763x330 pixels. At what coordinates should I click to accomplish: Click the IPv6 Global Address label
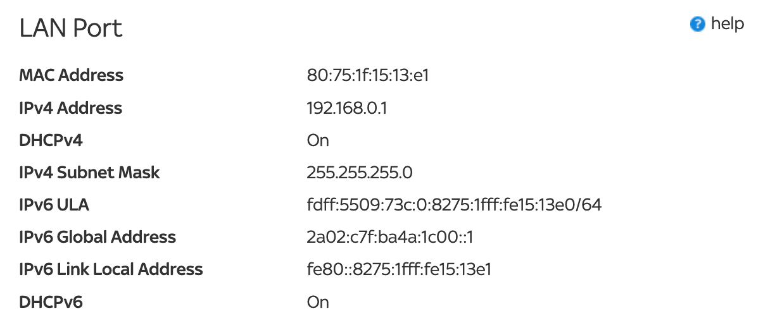98,237
